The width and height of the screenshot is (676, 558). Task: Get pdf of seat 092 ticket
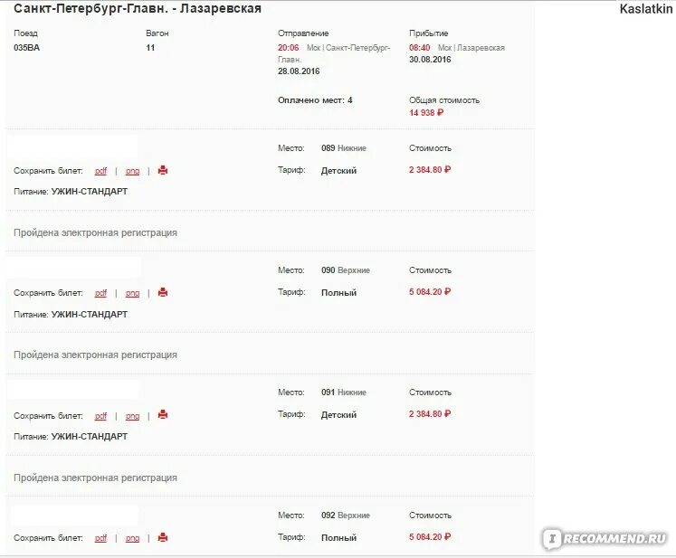(100, 538)
